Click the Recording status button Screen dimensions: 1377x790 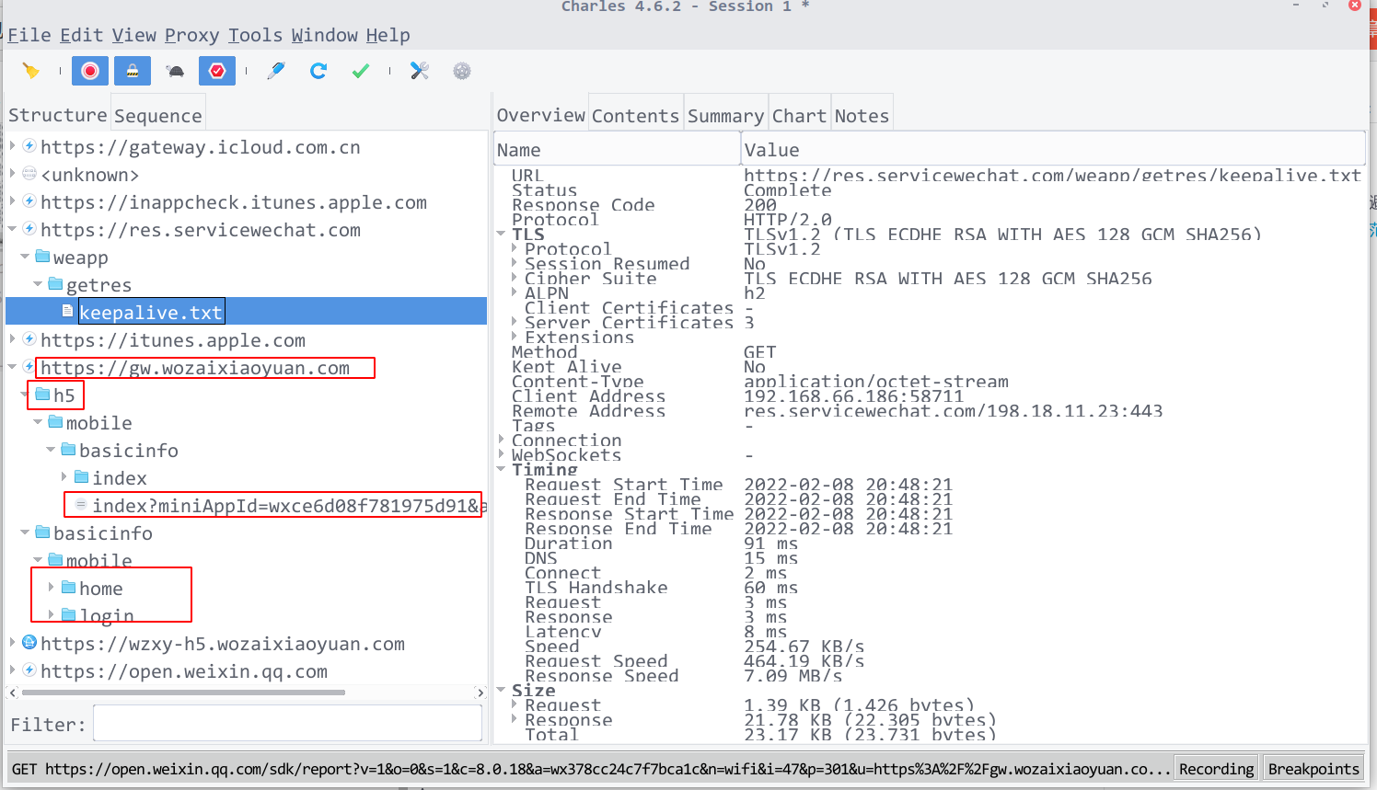[x=1217, y=769]
